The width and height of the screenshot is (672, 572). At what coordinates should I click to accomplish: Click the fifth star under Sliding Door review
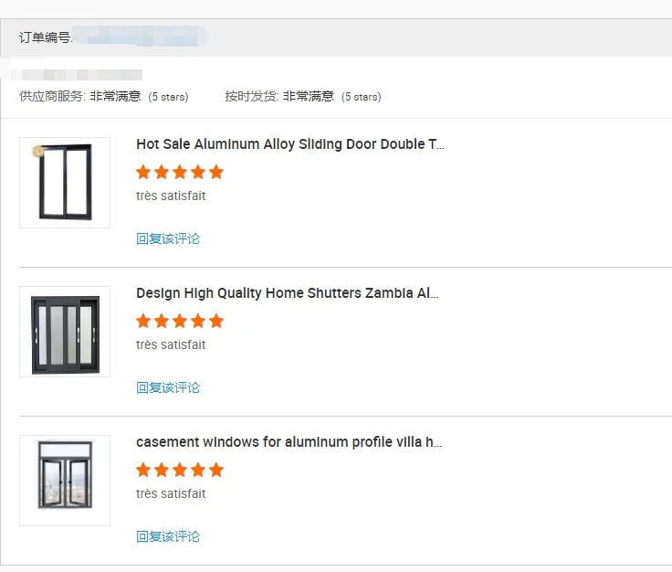point(216,172)
